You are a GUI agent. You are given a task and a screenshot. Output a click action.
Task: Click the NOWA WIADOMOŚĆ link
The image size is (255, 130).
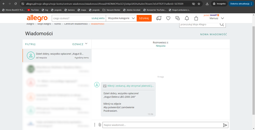pos(213,34)
